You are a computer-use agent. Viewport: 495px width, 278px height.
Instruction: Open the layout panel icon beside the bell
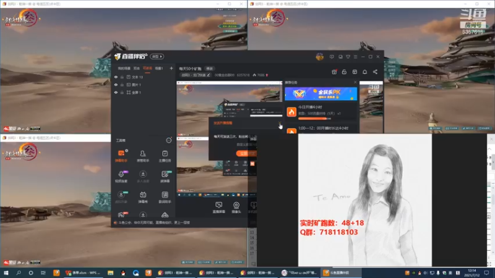[x=355, y=72]
